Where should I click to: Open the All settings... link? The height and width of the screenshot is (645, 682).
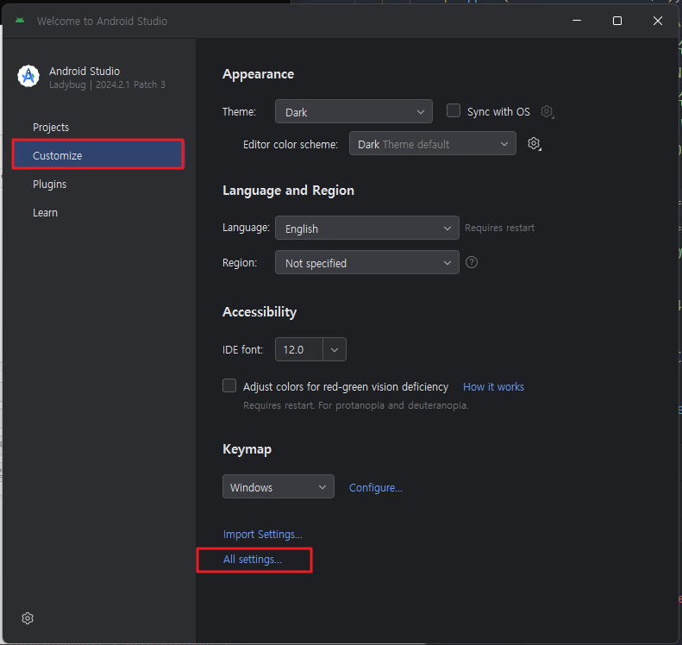(253, 560)
